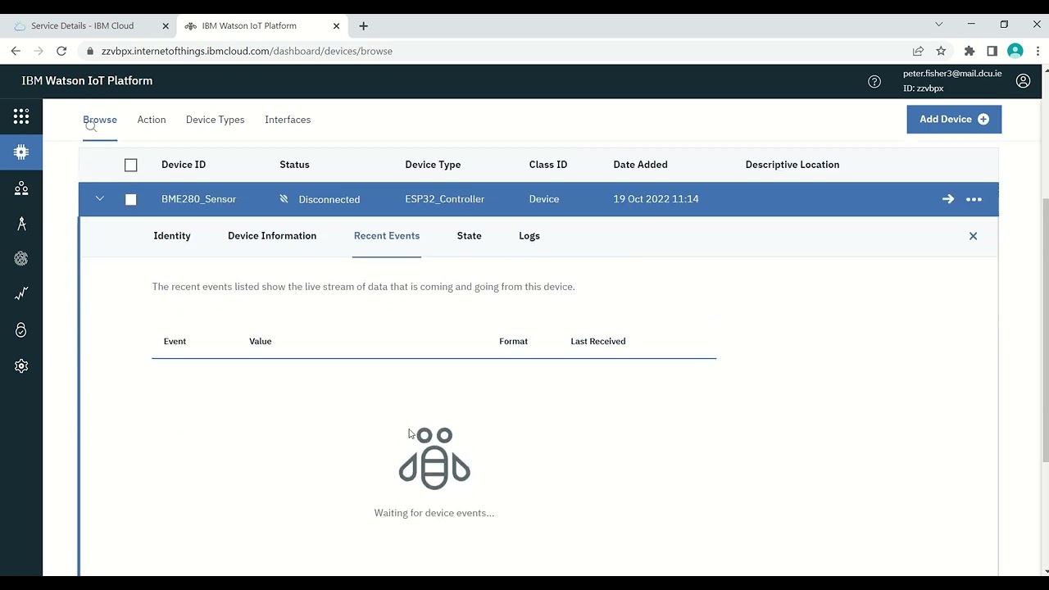Viewport: 1049px width, 590px height.
Task: Open a new browser tab with plus
Action: (x=363, y=26)
